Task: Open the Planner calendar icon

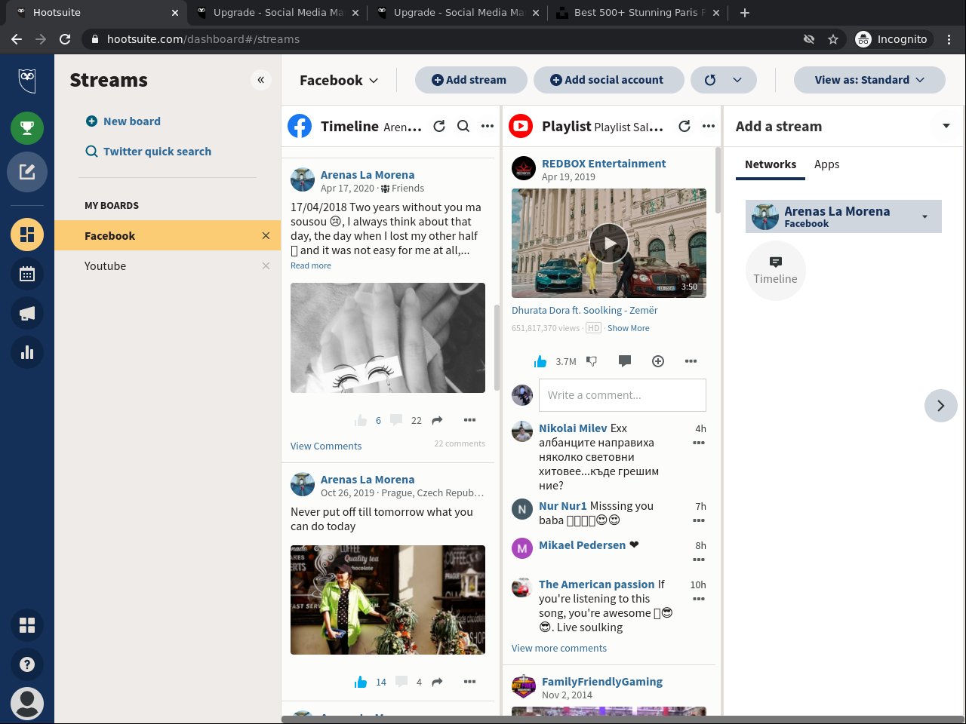Action: (27, 274)
